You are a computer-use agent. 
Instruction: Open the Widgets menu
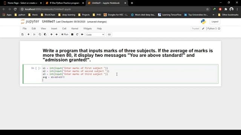click(x=87, y=28)
